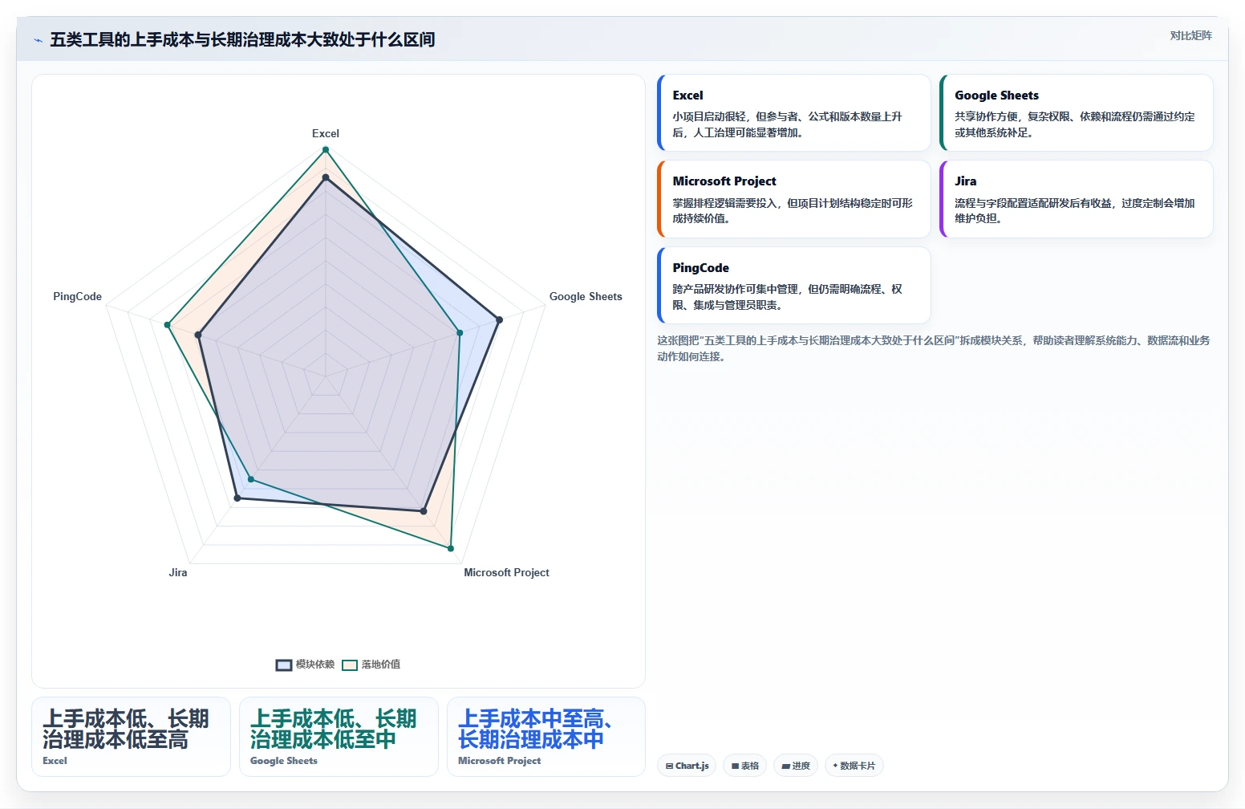Select the page title 五类工具的上手成本与长期治理成本
Viewport: 1245px width, 809px height.
tap(242, 39)
